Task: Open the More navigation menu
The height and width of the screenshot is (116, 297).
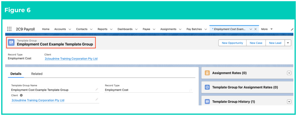Action: coord(267,29)
